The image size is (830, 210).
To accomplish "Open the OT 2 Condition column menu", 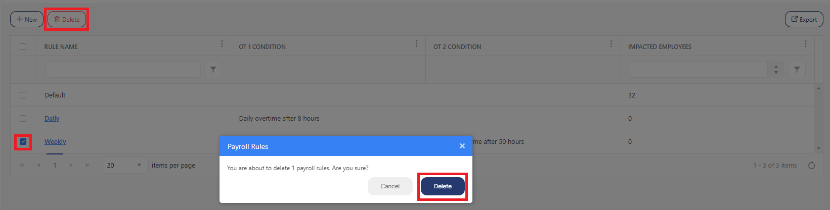I will pos(611,44).
